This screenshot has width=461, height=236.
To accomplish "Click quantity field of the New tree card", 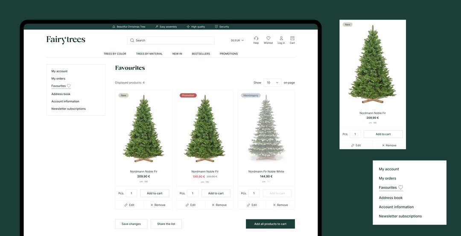I will pyautogui.click(x=131, y=193).
